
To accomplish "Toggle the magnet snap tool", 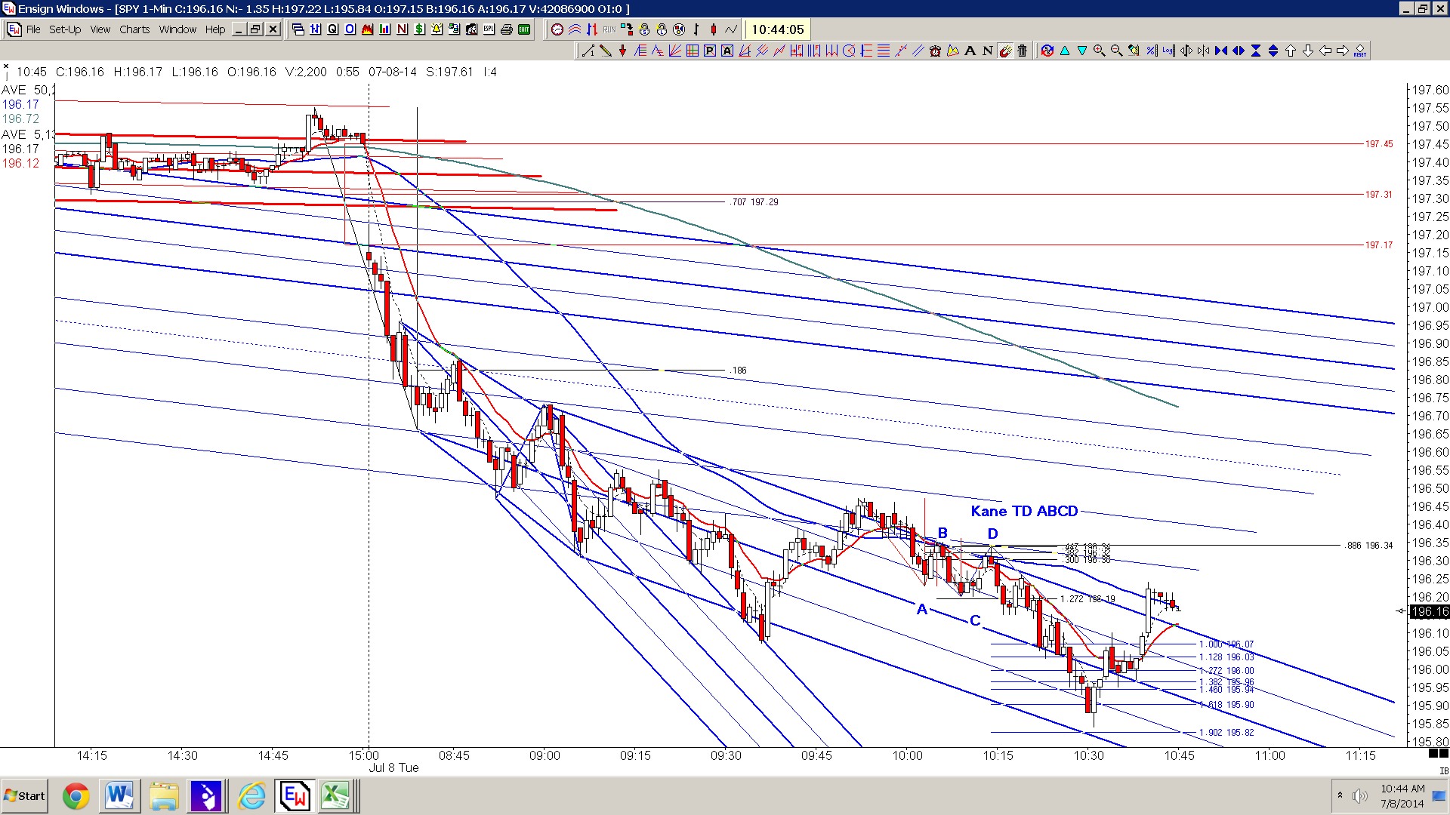I will (x=1006, y=51).
